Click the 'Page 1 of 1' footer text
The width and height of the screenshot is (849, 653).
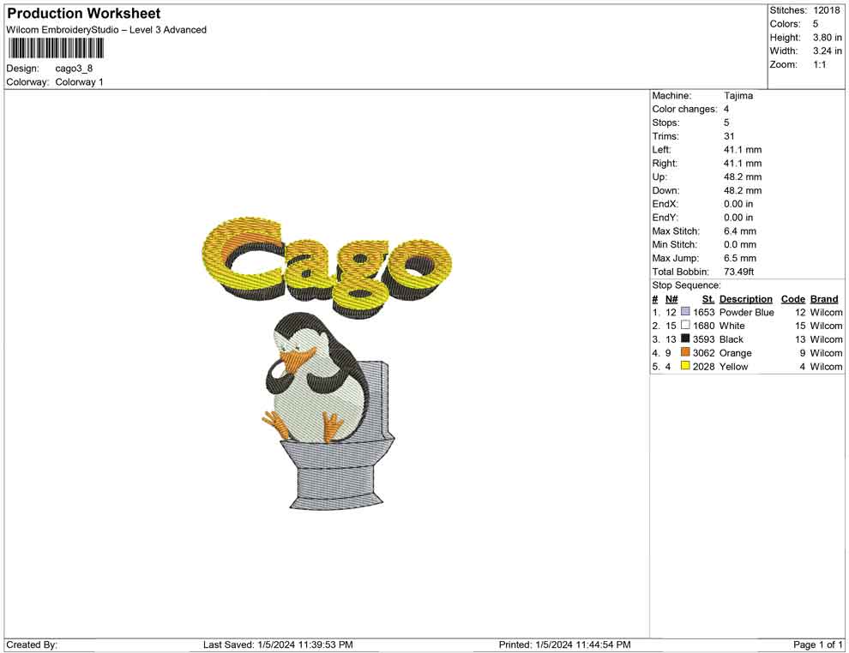817,644
